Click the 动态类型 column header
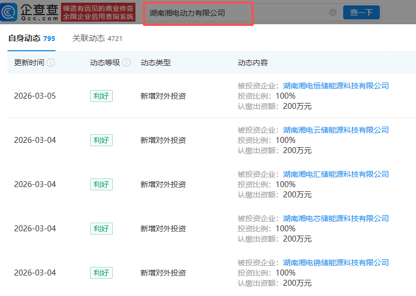Screen dimensions: 416x296 (x=155, y=63)
